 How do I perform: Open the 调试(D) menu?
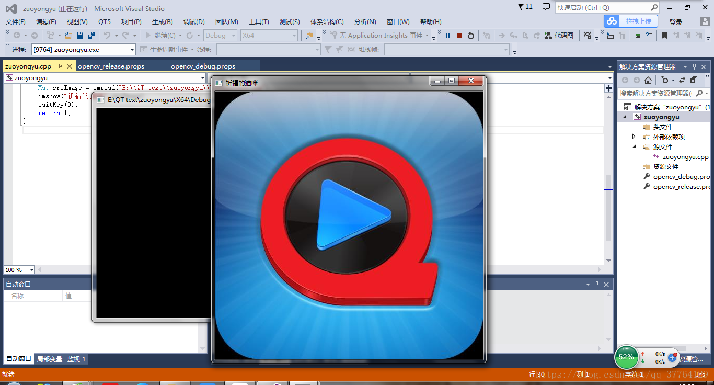point(194,21)
